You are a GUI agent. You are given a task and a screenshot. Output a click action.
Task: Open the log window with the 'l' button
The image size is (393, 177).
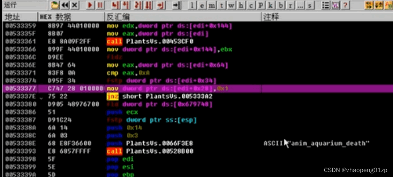[192, 5]
